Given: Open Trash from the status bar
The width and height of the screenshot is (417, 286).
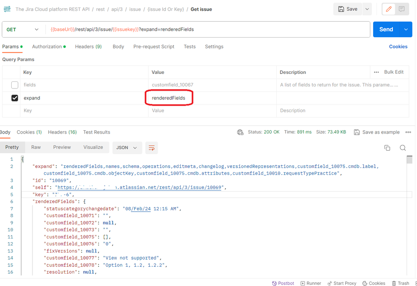Looking at the screenshot, I should point(400,283).
